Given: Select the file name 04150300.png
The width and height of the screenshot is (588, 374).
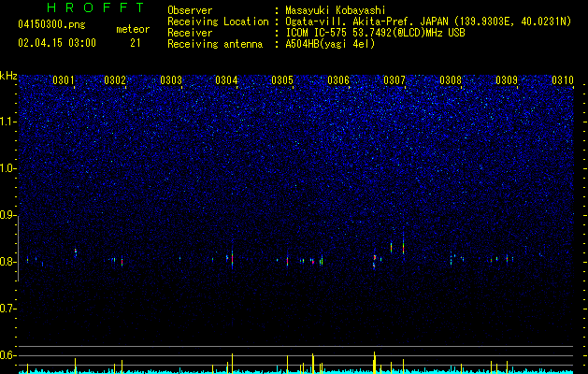Looking at the screenshot, I should [x=51, y=24].
